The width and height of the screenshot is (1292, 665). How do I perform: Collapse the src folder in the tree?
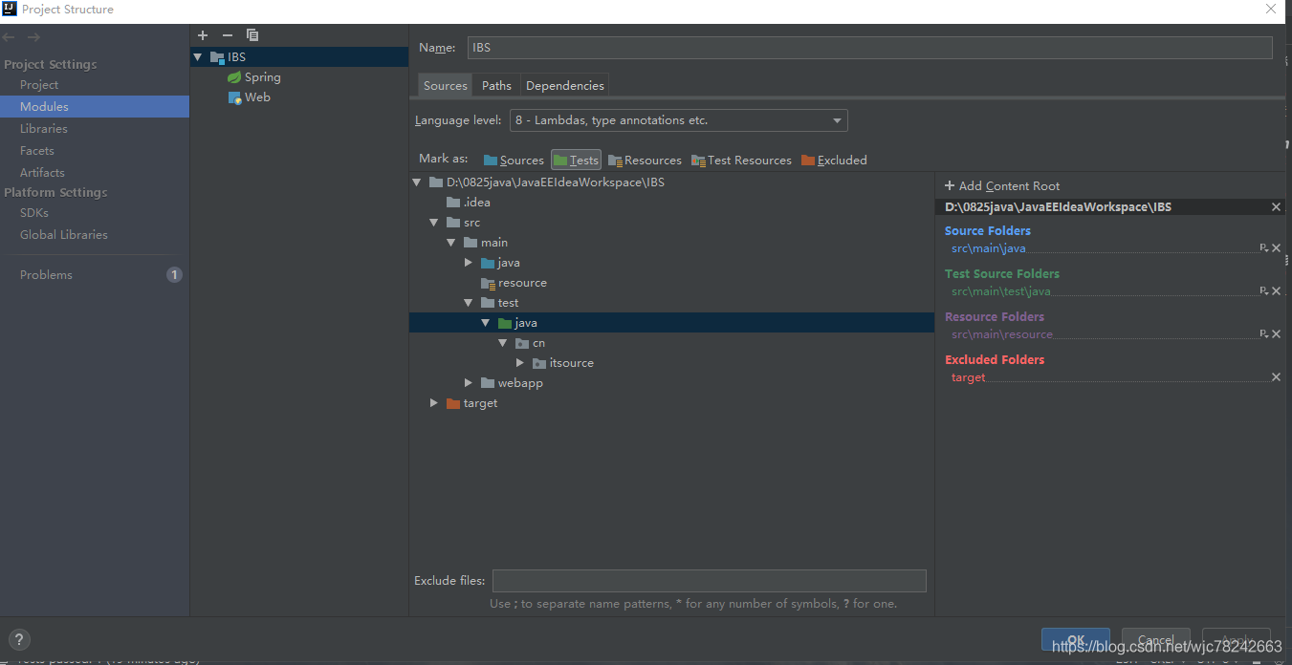tap(433, 222)
